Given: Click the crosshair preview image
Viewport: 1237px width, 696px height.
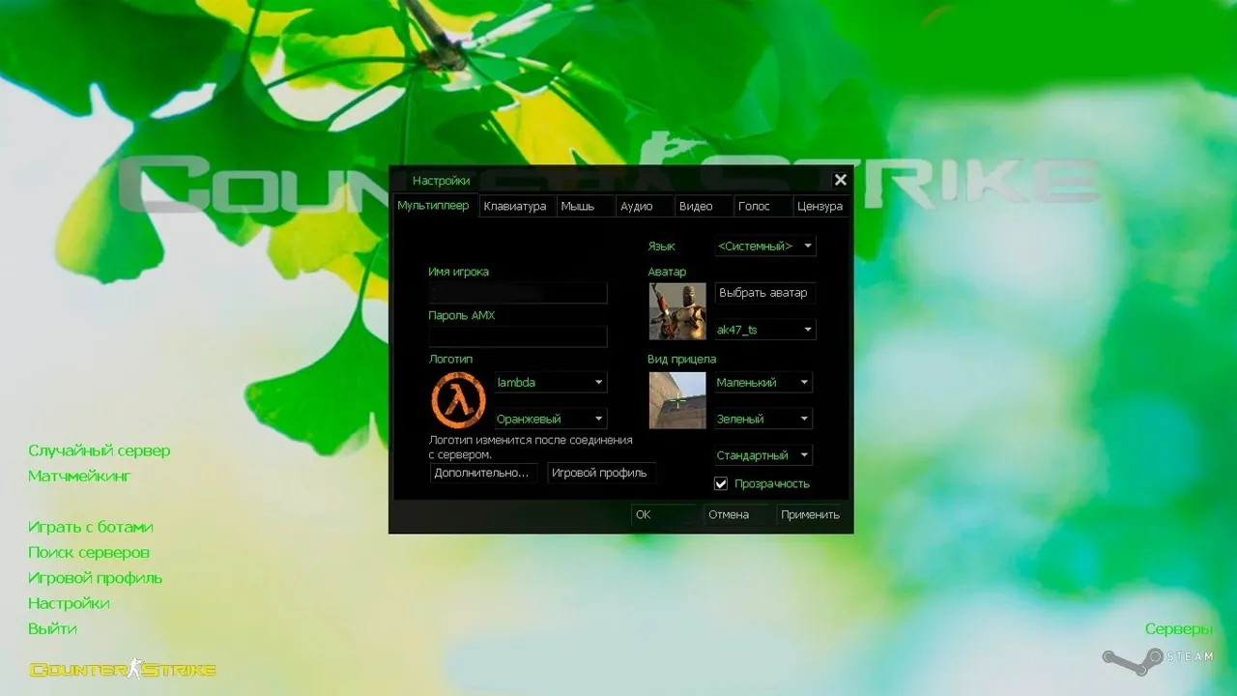Looking at the screenshot, I should point(677,400).
